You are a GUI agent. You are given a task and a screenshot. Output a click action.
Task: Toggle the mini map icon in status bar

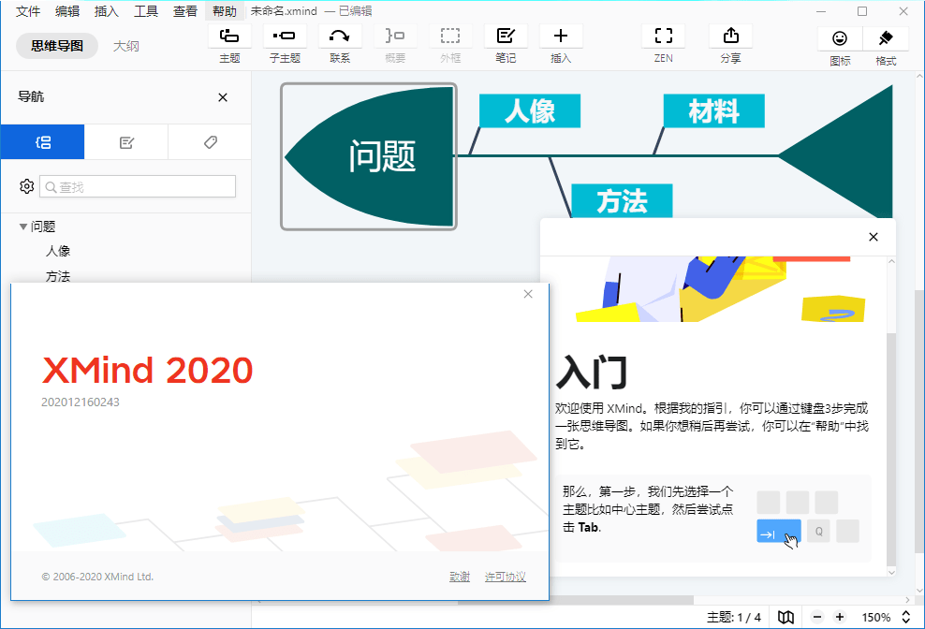(786, 617)
